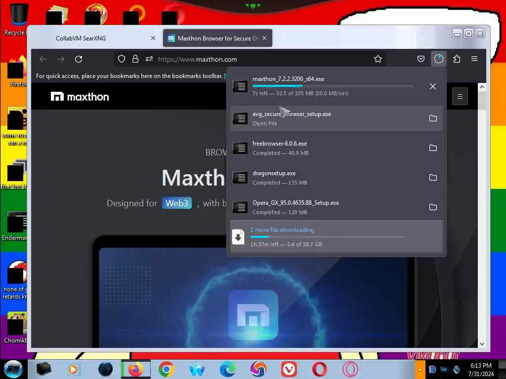Click the Maxthon app logo image
This screenshot has width=506, height=379.
coord(253,315)
